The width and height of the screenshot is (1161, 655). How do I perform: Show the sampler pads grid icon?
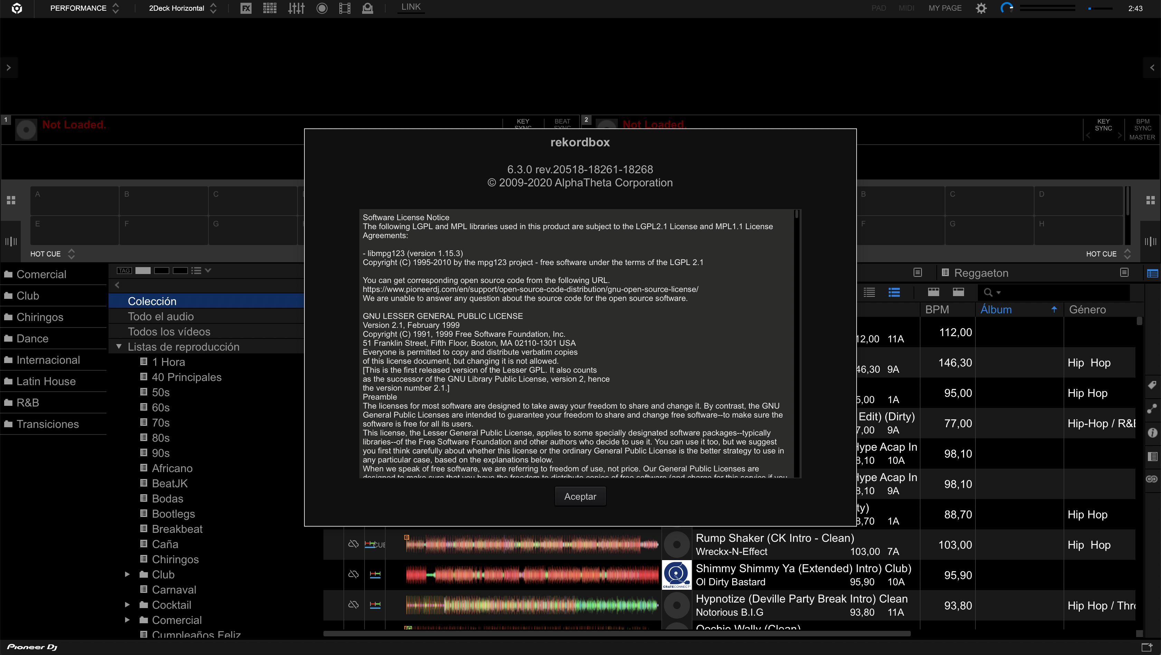(x=270, y=8)
